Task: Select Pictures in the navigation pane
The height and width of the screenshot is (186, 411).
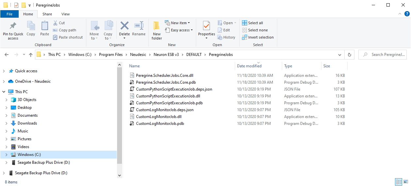Action: (x=25, y=139)
